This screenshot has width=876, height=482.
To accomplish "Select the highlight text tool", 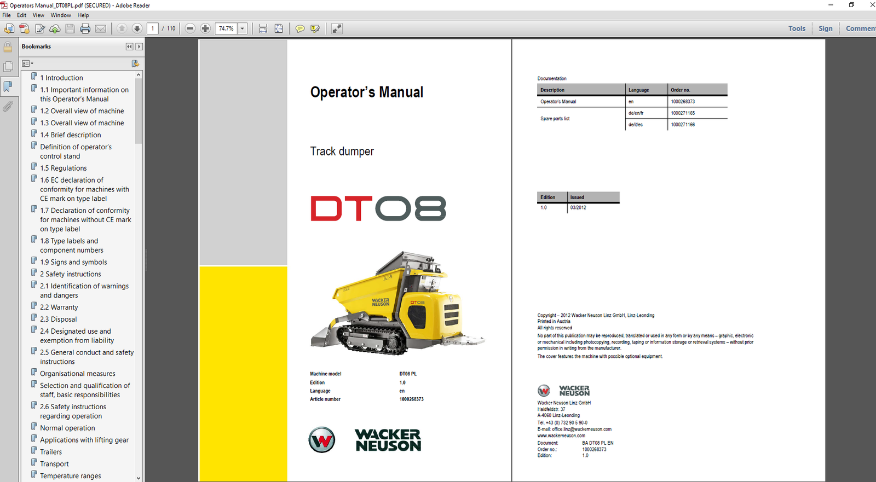I will pos(315,28).
